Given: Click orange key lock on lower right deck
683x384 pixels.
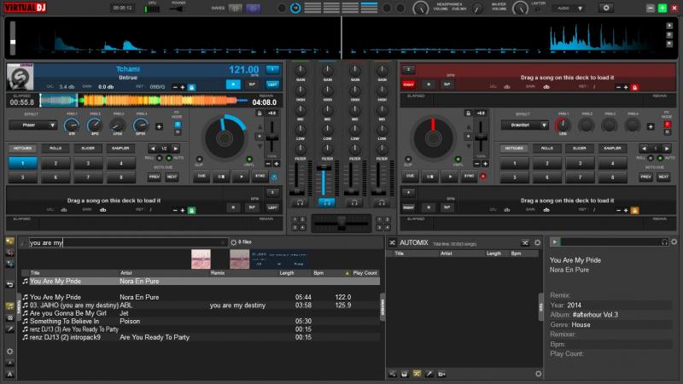Looking at the screenshot, I should (634, 210).
